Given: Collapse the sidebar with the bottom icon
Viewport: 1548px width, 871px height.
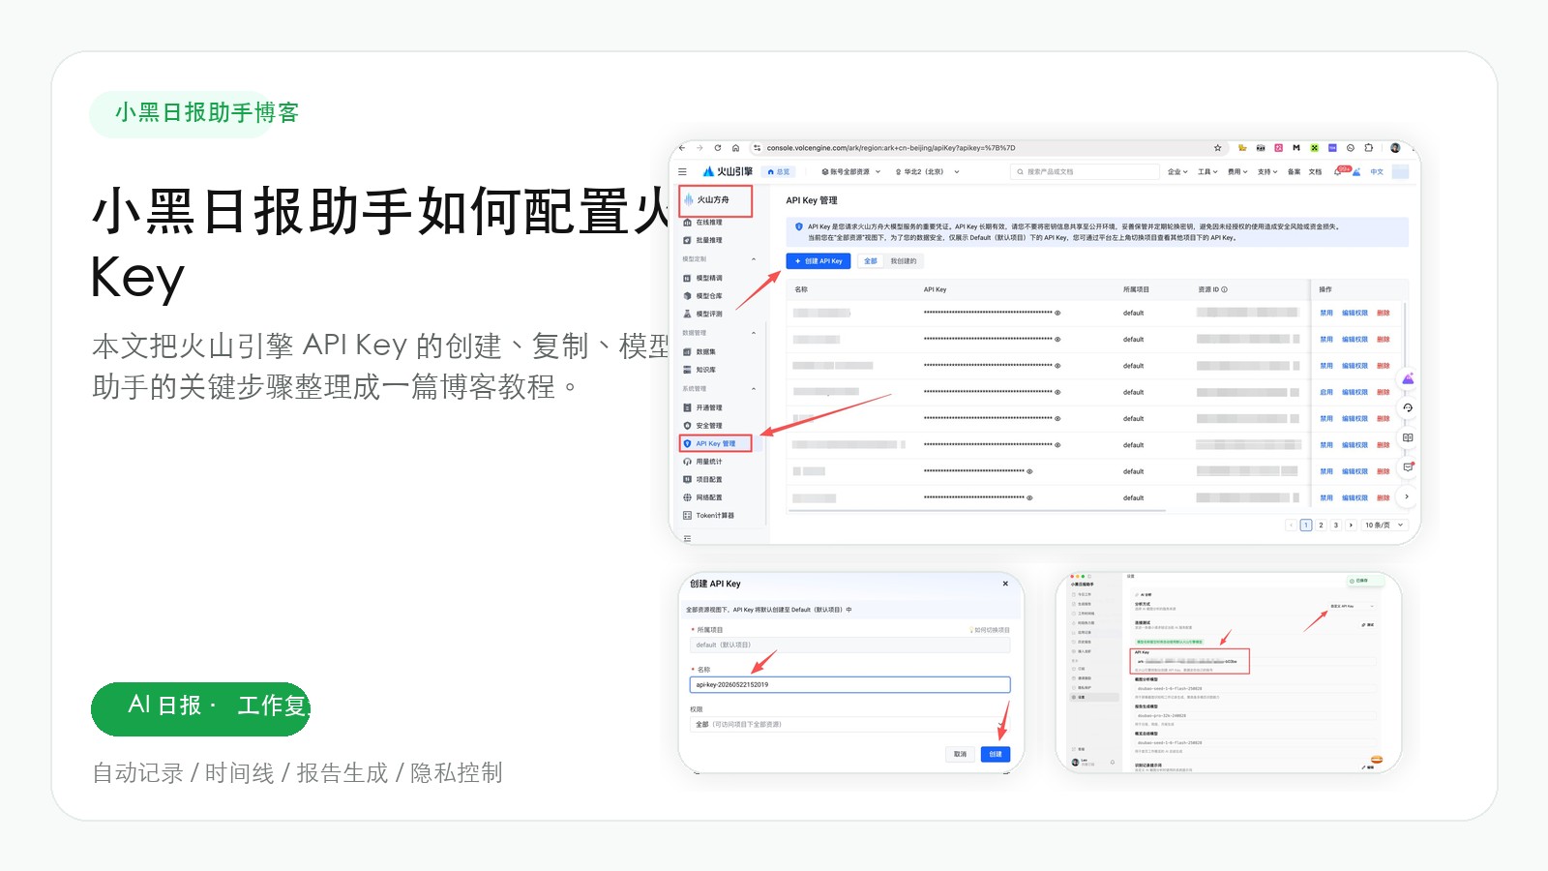Looking at the screenshot, I should (x=687, y=538).
